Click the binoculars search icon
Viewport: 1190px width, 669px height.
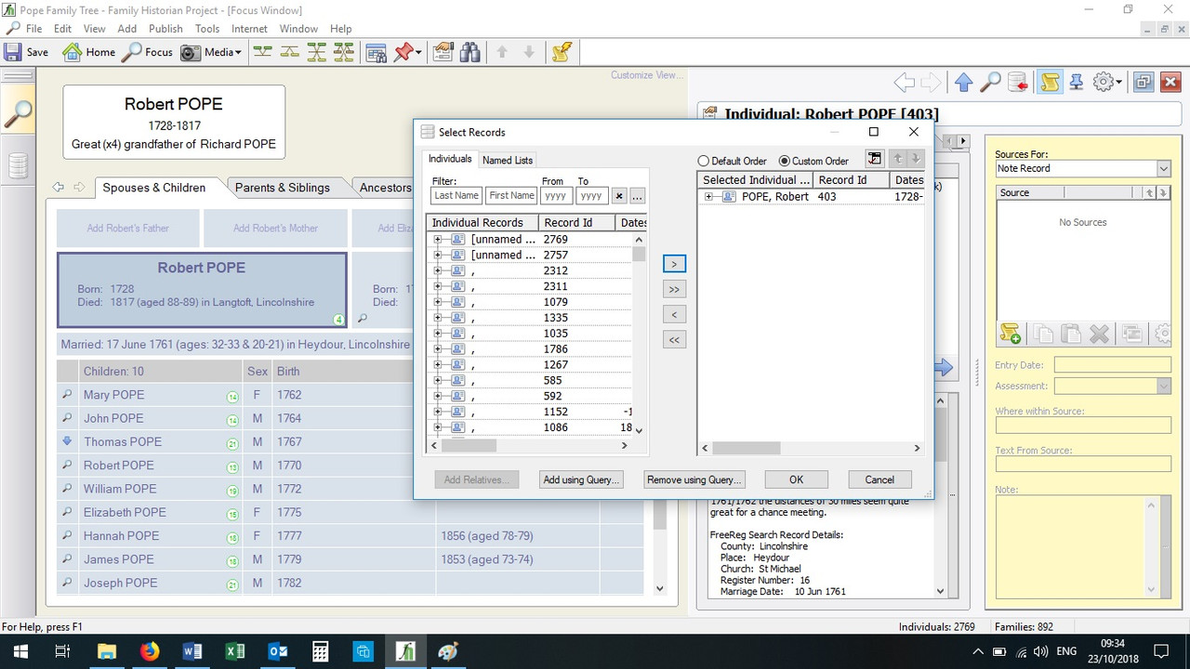469,52
